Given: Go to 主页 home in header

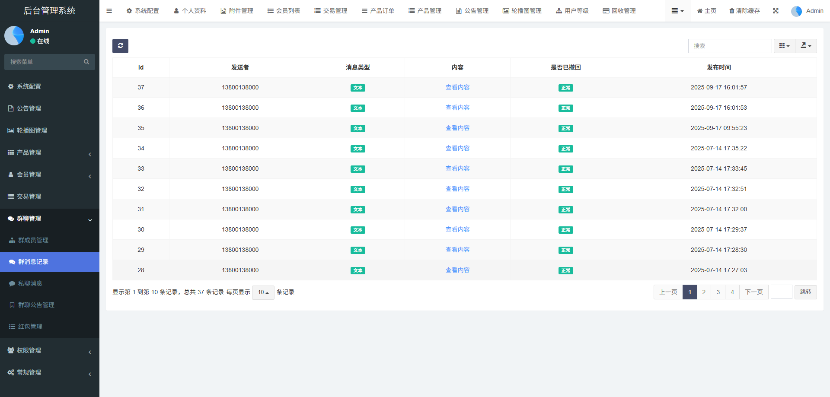Looking at the screenshot, I should (707, 11).
